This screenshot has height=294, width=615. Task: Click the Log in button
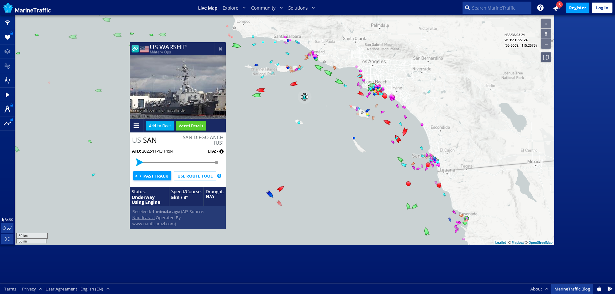[602, 8]
